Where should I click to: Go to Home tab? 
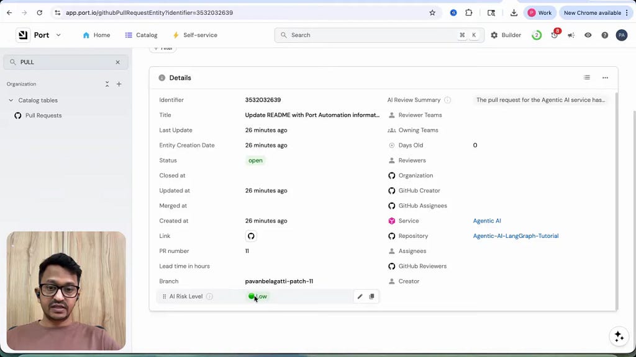(x=96, y=35)
